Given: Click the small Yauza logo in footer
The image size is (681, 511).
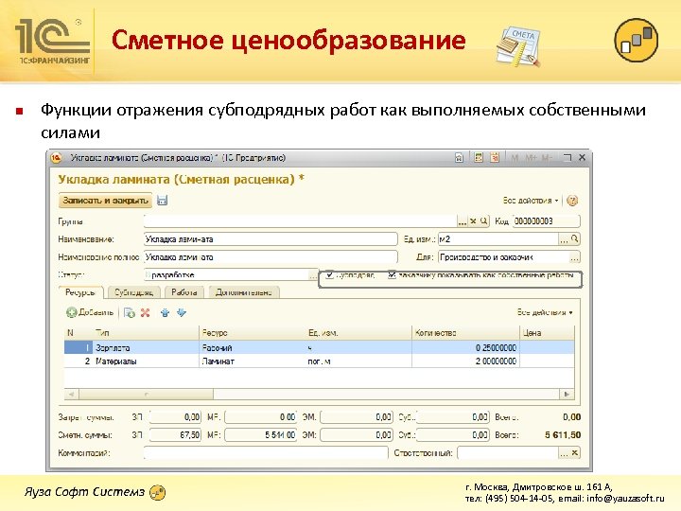Looking at the screenshot, I should [x=157, y=492].
